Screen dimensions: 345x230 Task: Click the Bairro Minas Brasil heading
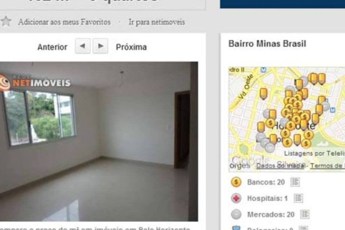pos(267,44)
